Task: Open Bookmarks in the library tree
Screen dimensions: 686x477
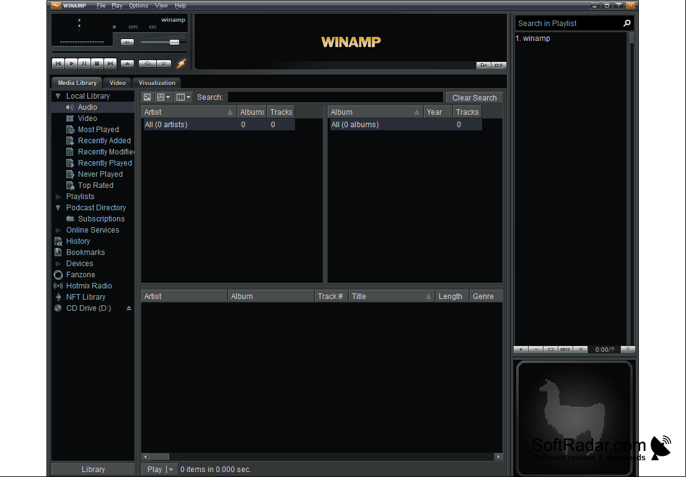Action: (x=86, y=252)
